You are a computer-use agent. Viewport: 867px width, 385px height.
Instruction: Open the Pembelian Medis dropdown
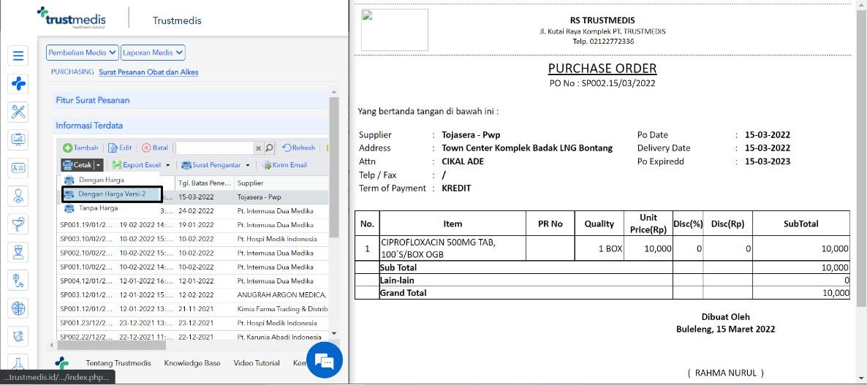83,53
